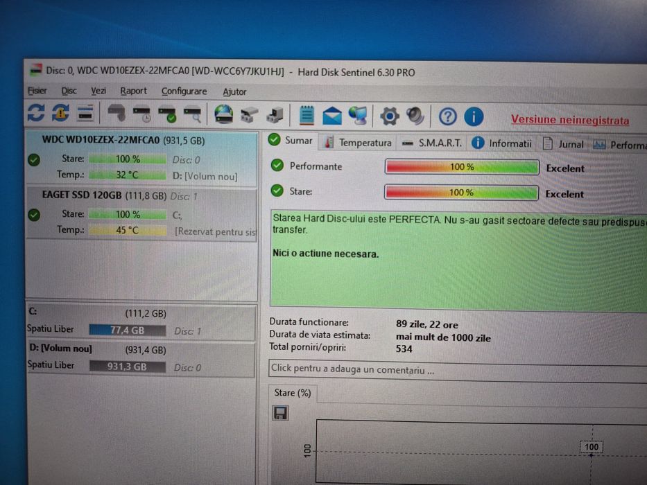Viewport: 647px width, 485px height.
Task: Click the D: free space 931,3 GB bar
Action: click(x=128, y=367)
